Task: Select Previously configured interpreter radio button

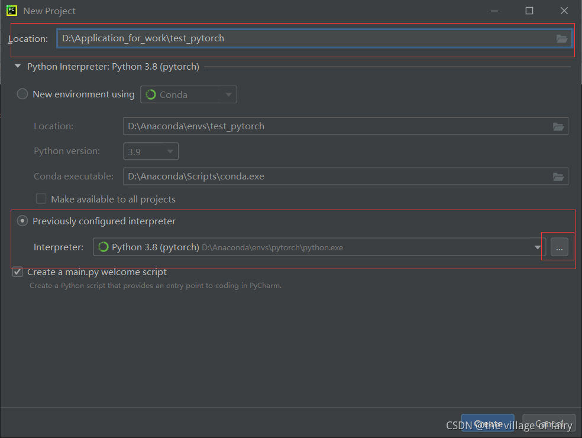Action: [22, 221]
